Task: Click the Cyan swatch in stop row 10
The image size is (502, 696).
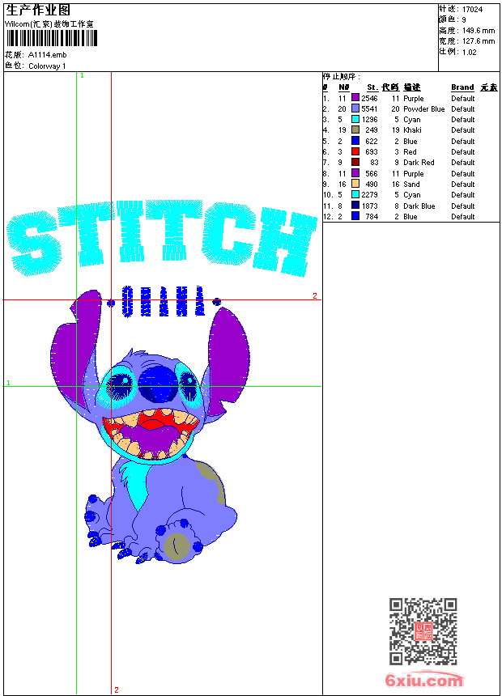Action: [355, 194]
